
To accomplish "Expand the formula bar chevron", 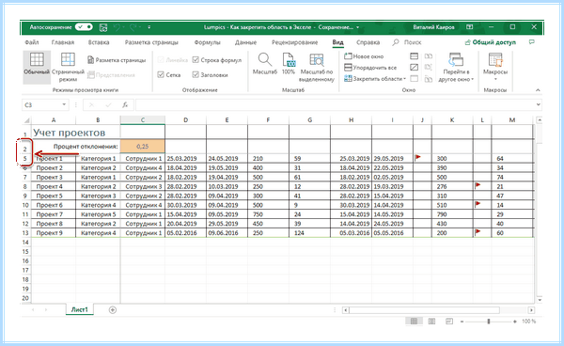I will pyautogui.click(x=538, y=104).
